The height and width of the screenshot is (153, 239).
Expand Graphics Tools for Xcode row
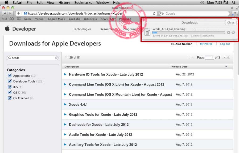click(x=65, y=114)
